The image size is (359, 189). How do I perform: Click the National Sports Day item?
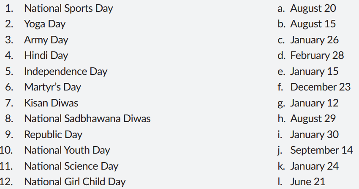coord(68,8)
